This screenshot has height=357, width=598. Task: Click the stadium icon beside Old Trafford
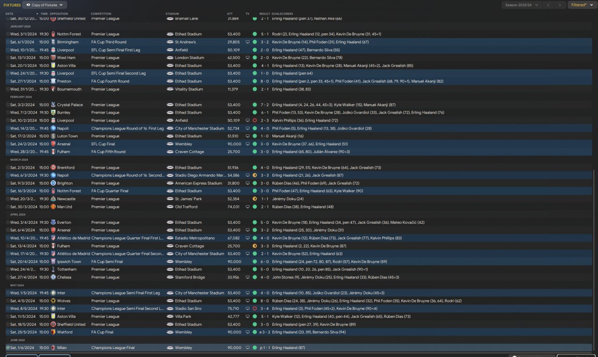pyautogui.click(x=170, y=207)
